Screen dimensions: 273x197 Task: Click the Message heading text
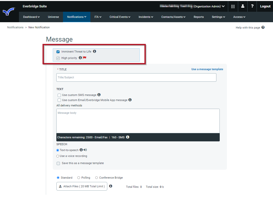coord(59,39)
